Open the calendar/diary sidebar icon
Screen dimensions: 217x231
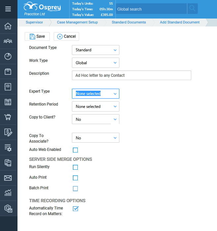8,71
